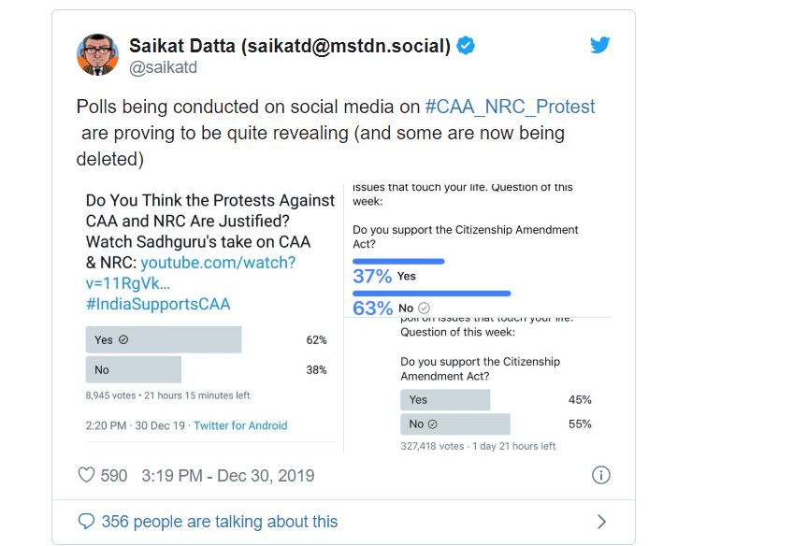Click the #IndiaSupportsCAA hashtag
The width and height of the screenshot is (807, 546).
[158, 304]
